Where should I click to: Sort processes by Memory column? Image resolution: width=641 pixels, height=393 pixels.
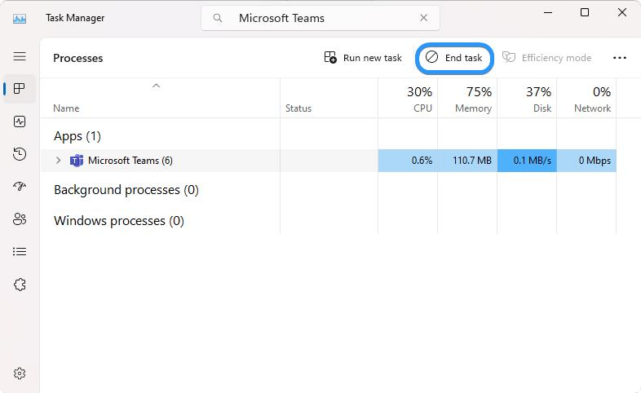point(467,99)
